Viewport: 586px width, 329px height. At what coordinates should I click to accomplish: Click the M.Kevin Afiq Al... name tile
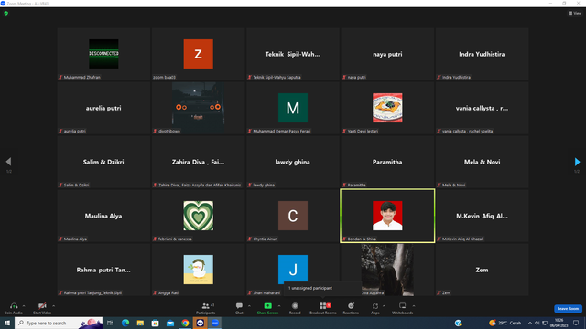coord(482,216)
